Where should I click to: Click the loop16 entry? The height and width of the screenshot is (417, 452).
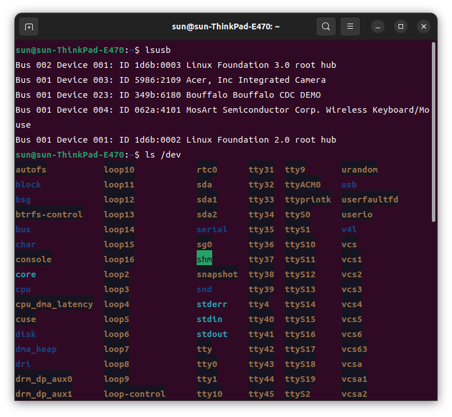tap(119, 259)
